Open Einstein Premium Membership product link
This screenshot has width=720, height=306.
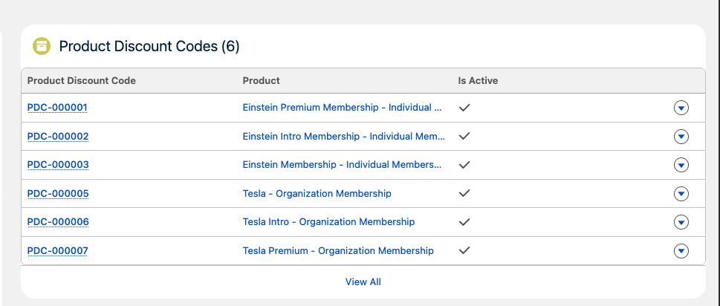343,108
